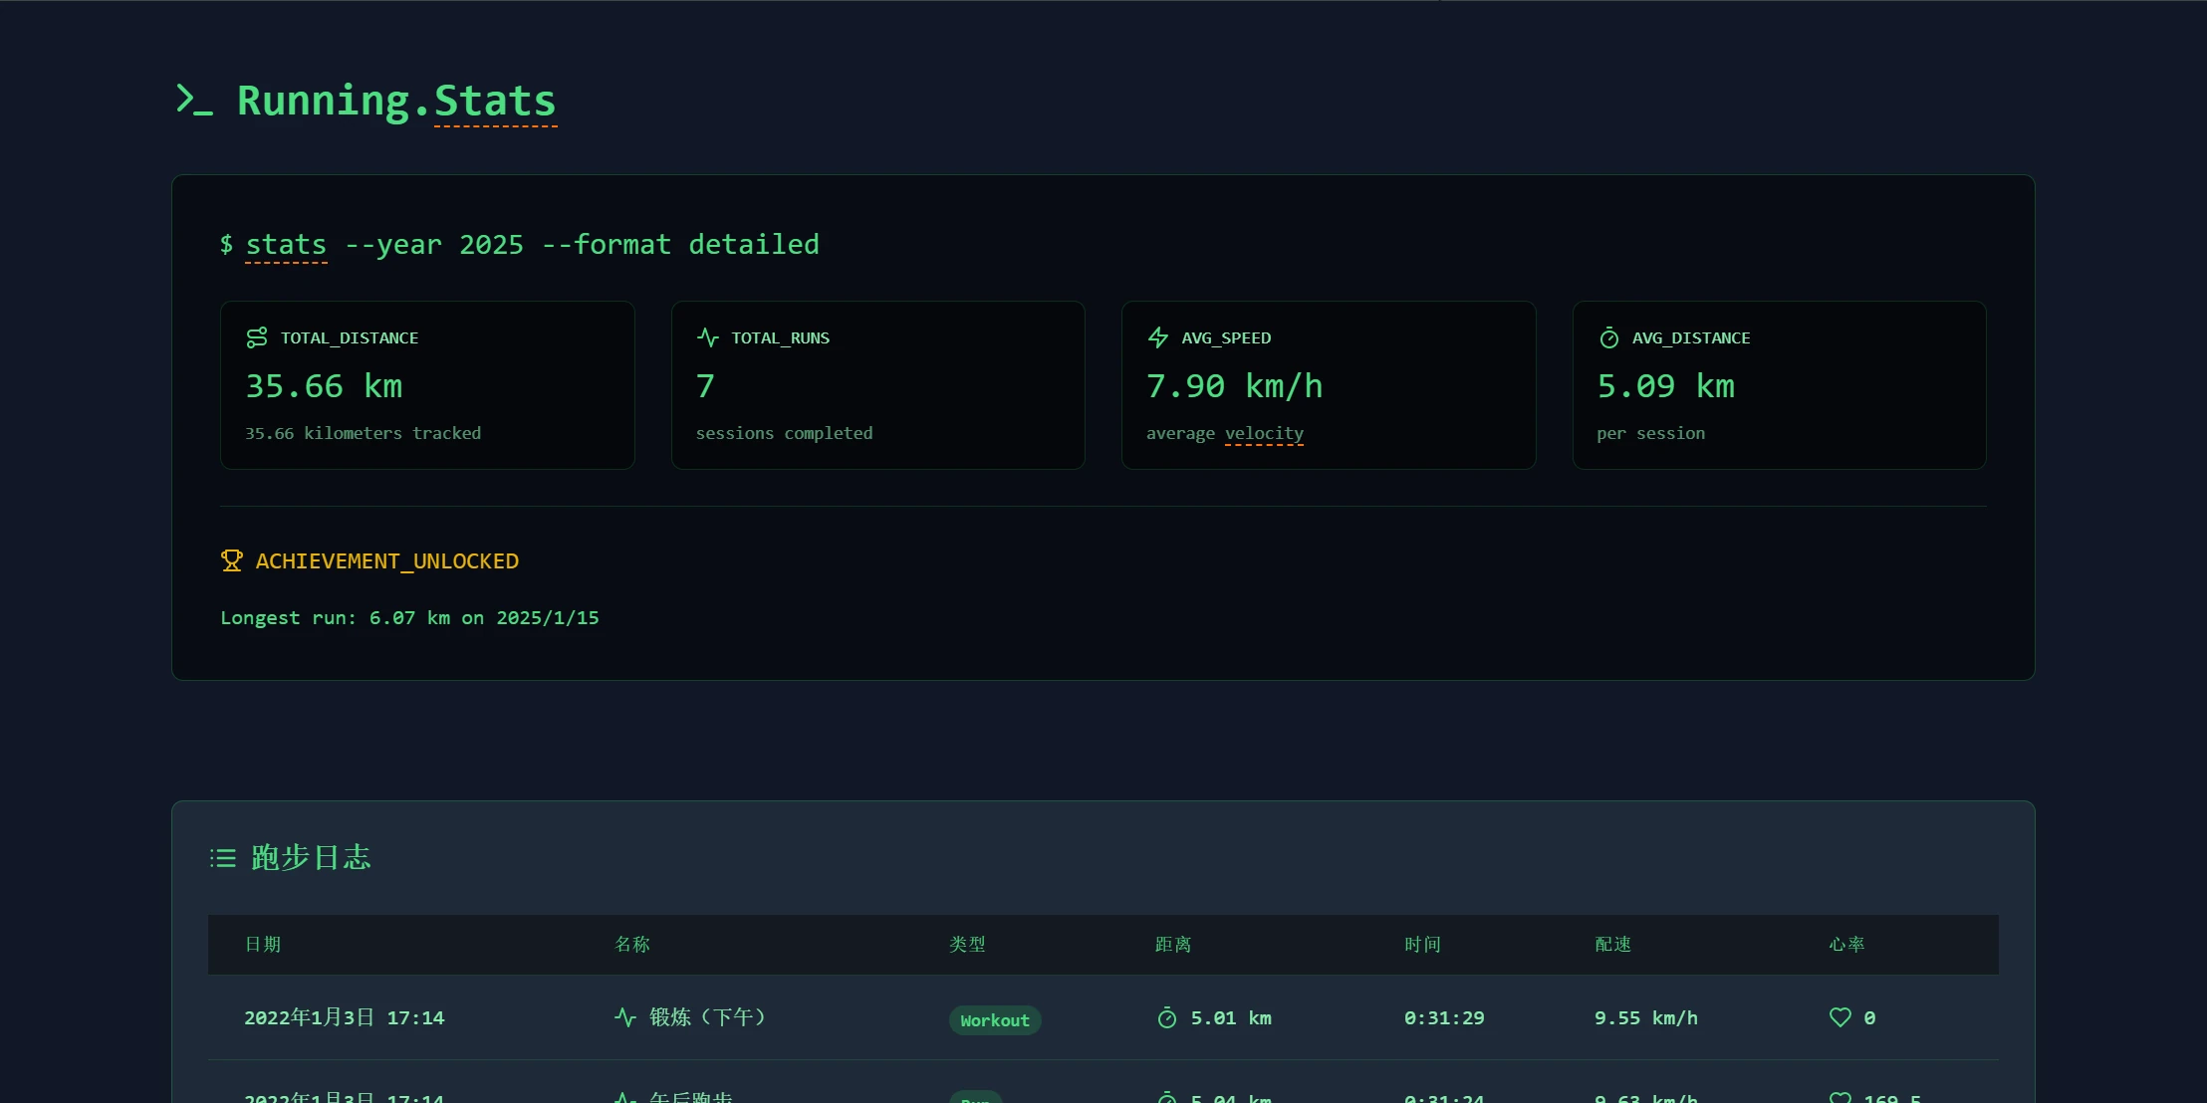This screenshot has height=1103, width=2207.
Task: Click the stopwatch icon on AVG_DISTANCE card
Action: (1609, 337)
